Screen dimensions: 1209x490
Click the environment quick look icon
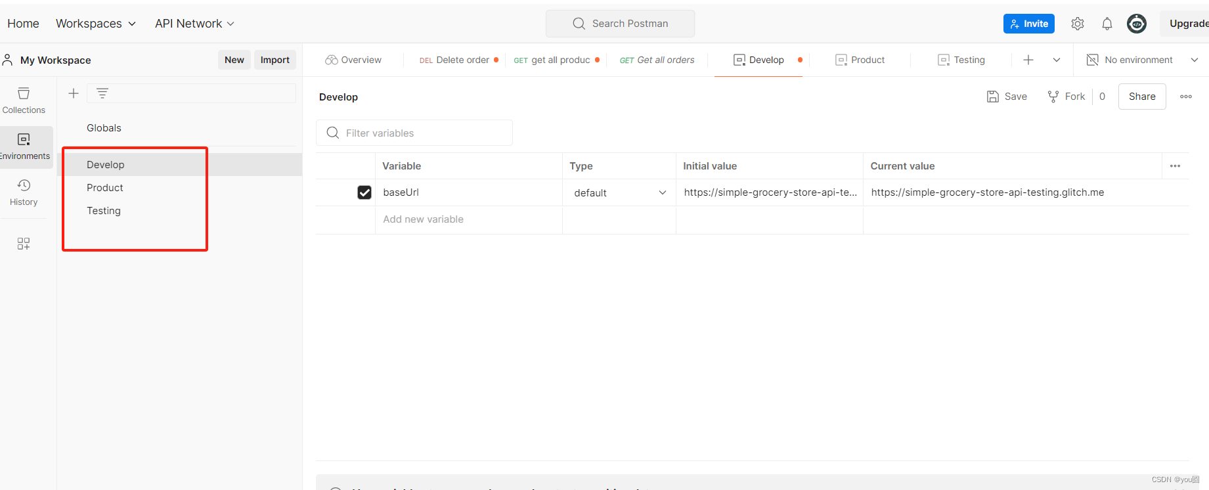(x=1093, y=60)
